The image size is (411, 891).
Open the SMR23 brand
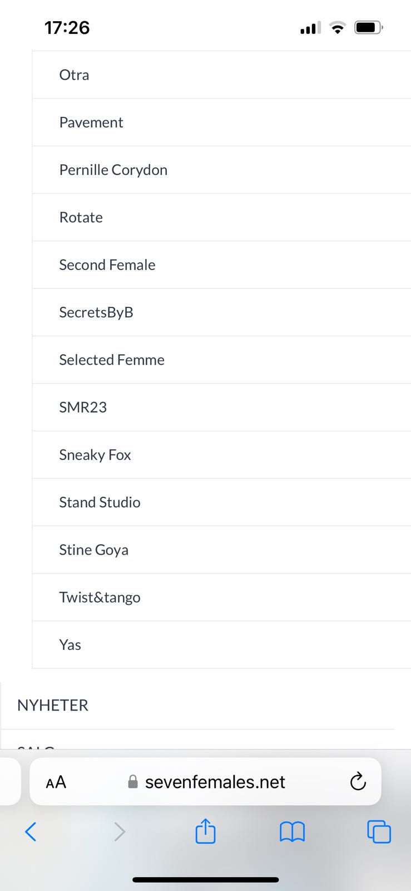coord(83,407)
